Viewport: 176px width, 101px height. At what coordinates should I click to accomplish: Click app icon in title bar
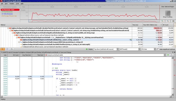(1, 1)
